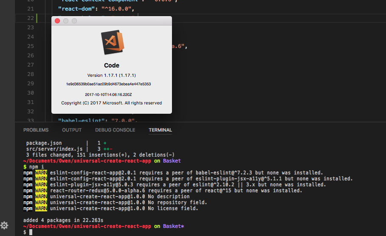Click the "^16.0.0" version value
Viewport: 386px width, 236px height.
pos(116,9)
